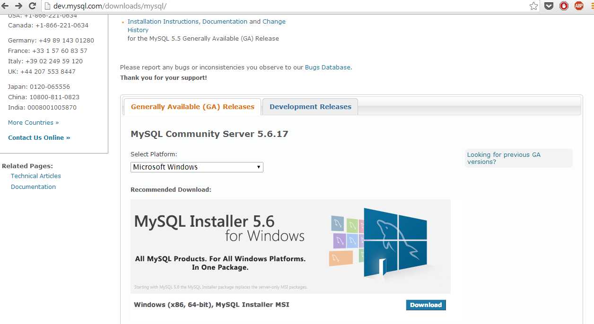
Task: Click the browser back arrow
Action: click(x=5, y=6)
